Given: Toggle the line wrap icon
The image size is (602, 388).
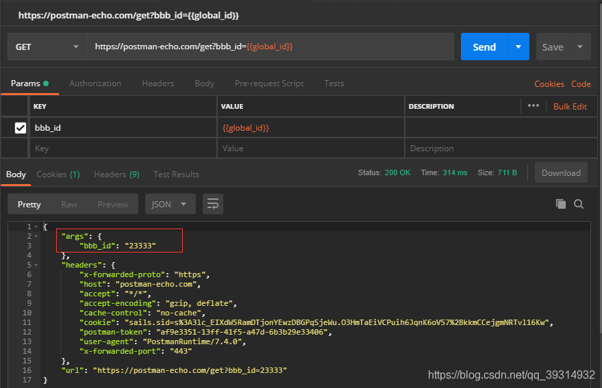Looking at the screenshot, I should 213,204.
